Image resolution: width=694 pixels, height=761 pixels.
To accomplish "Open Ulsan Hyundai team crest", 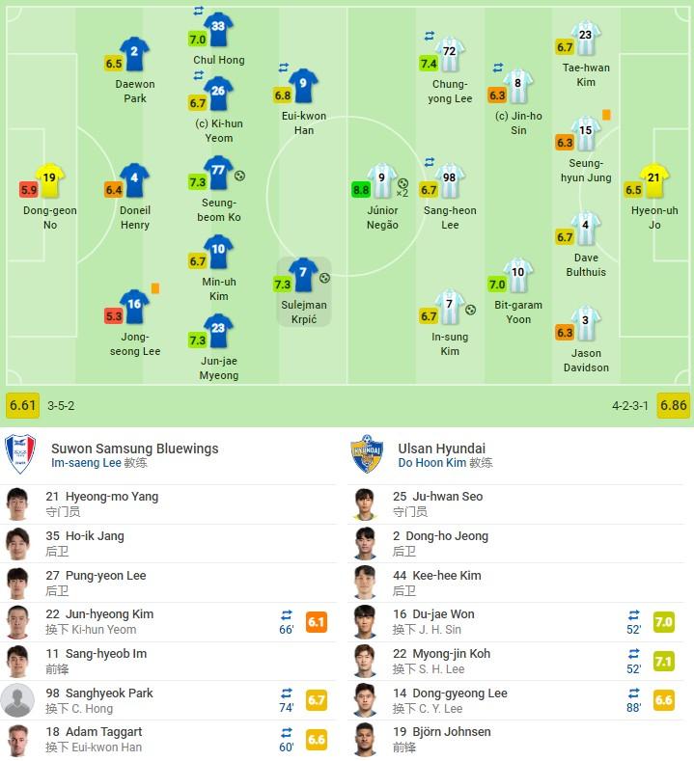I will point(366,454).
